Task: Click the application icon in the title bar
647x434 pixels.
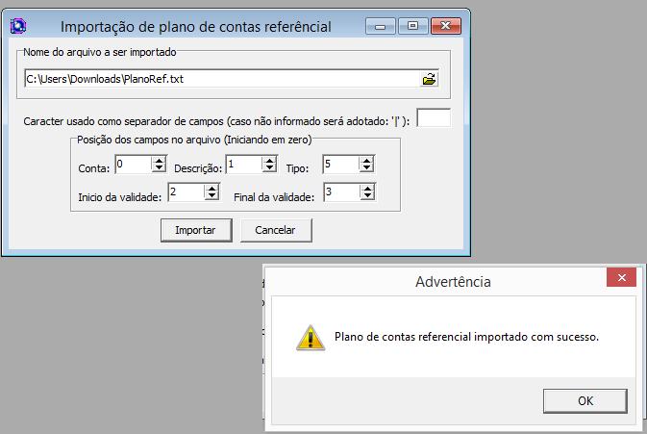Action: [x=18, y=26]
